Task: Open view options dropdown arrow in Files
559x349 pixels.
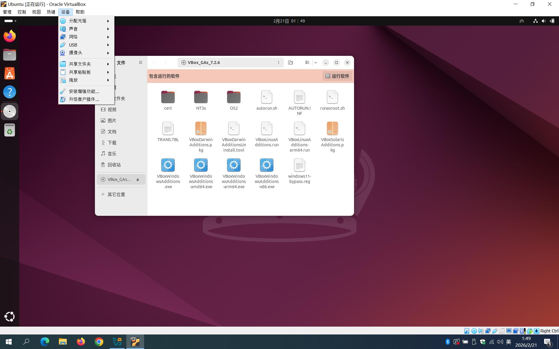Action: point(316,63)
